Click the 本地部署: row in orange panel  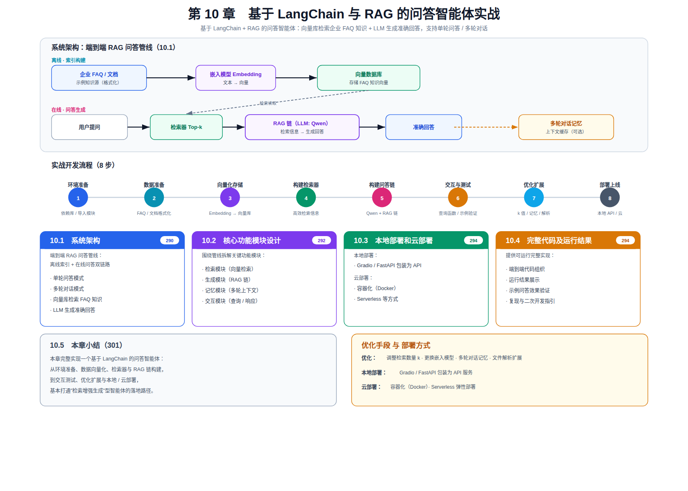pos(417,373)
